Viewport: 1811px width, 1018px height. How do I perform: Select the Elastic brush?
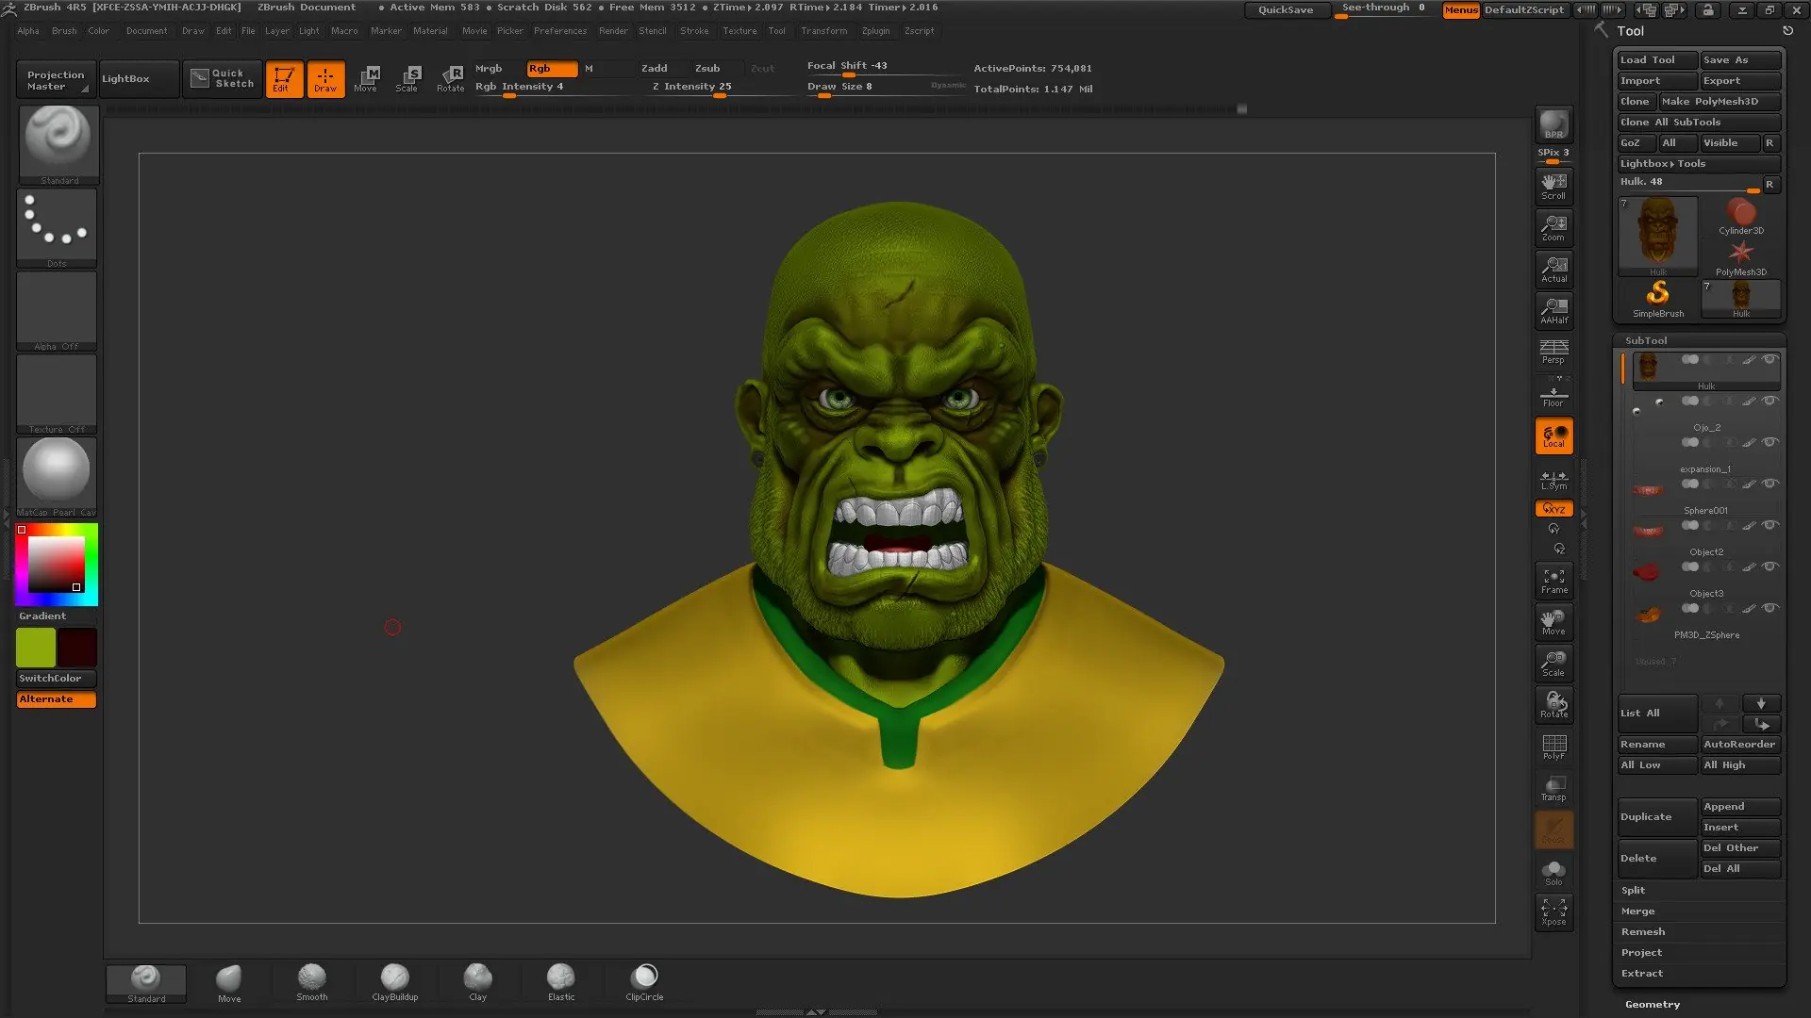point(561,982)
